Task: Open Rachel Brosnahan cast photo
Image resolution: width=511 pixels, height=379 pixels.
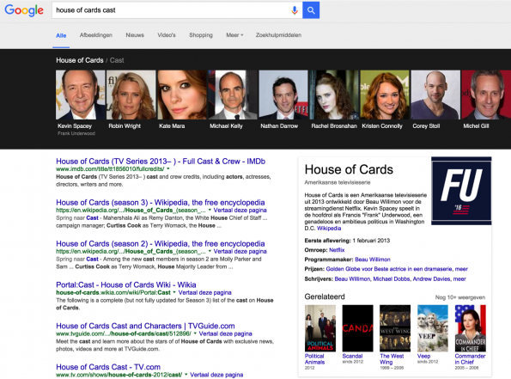Action: click(x=334, y=95)
